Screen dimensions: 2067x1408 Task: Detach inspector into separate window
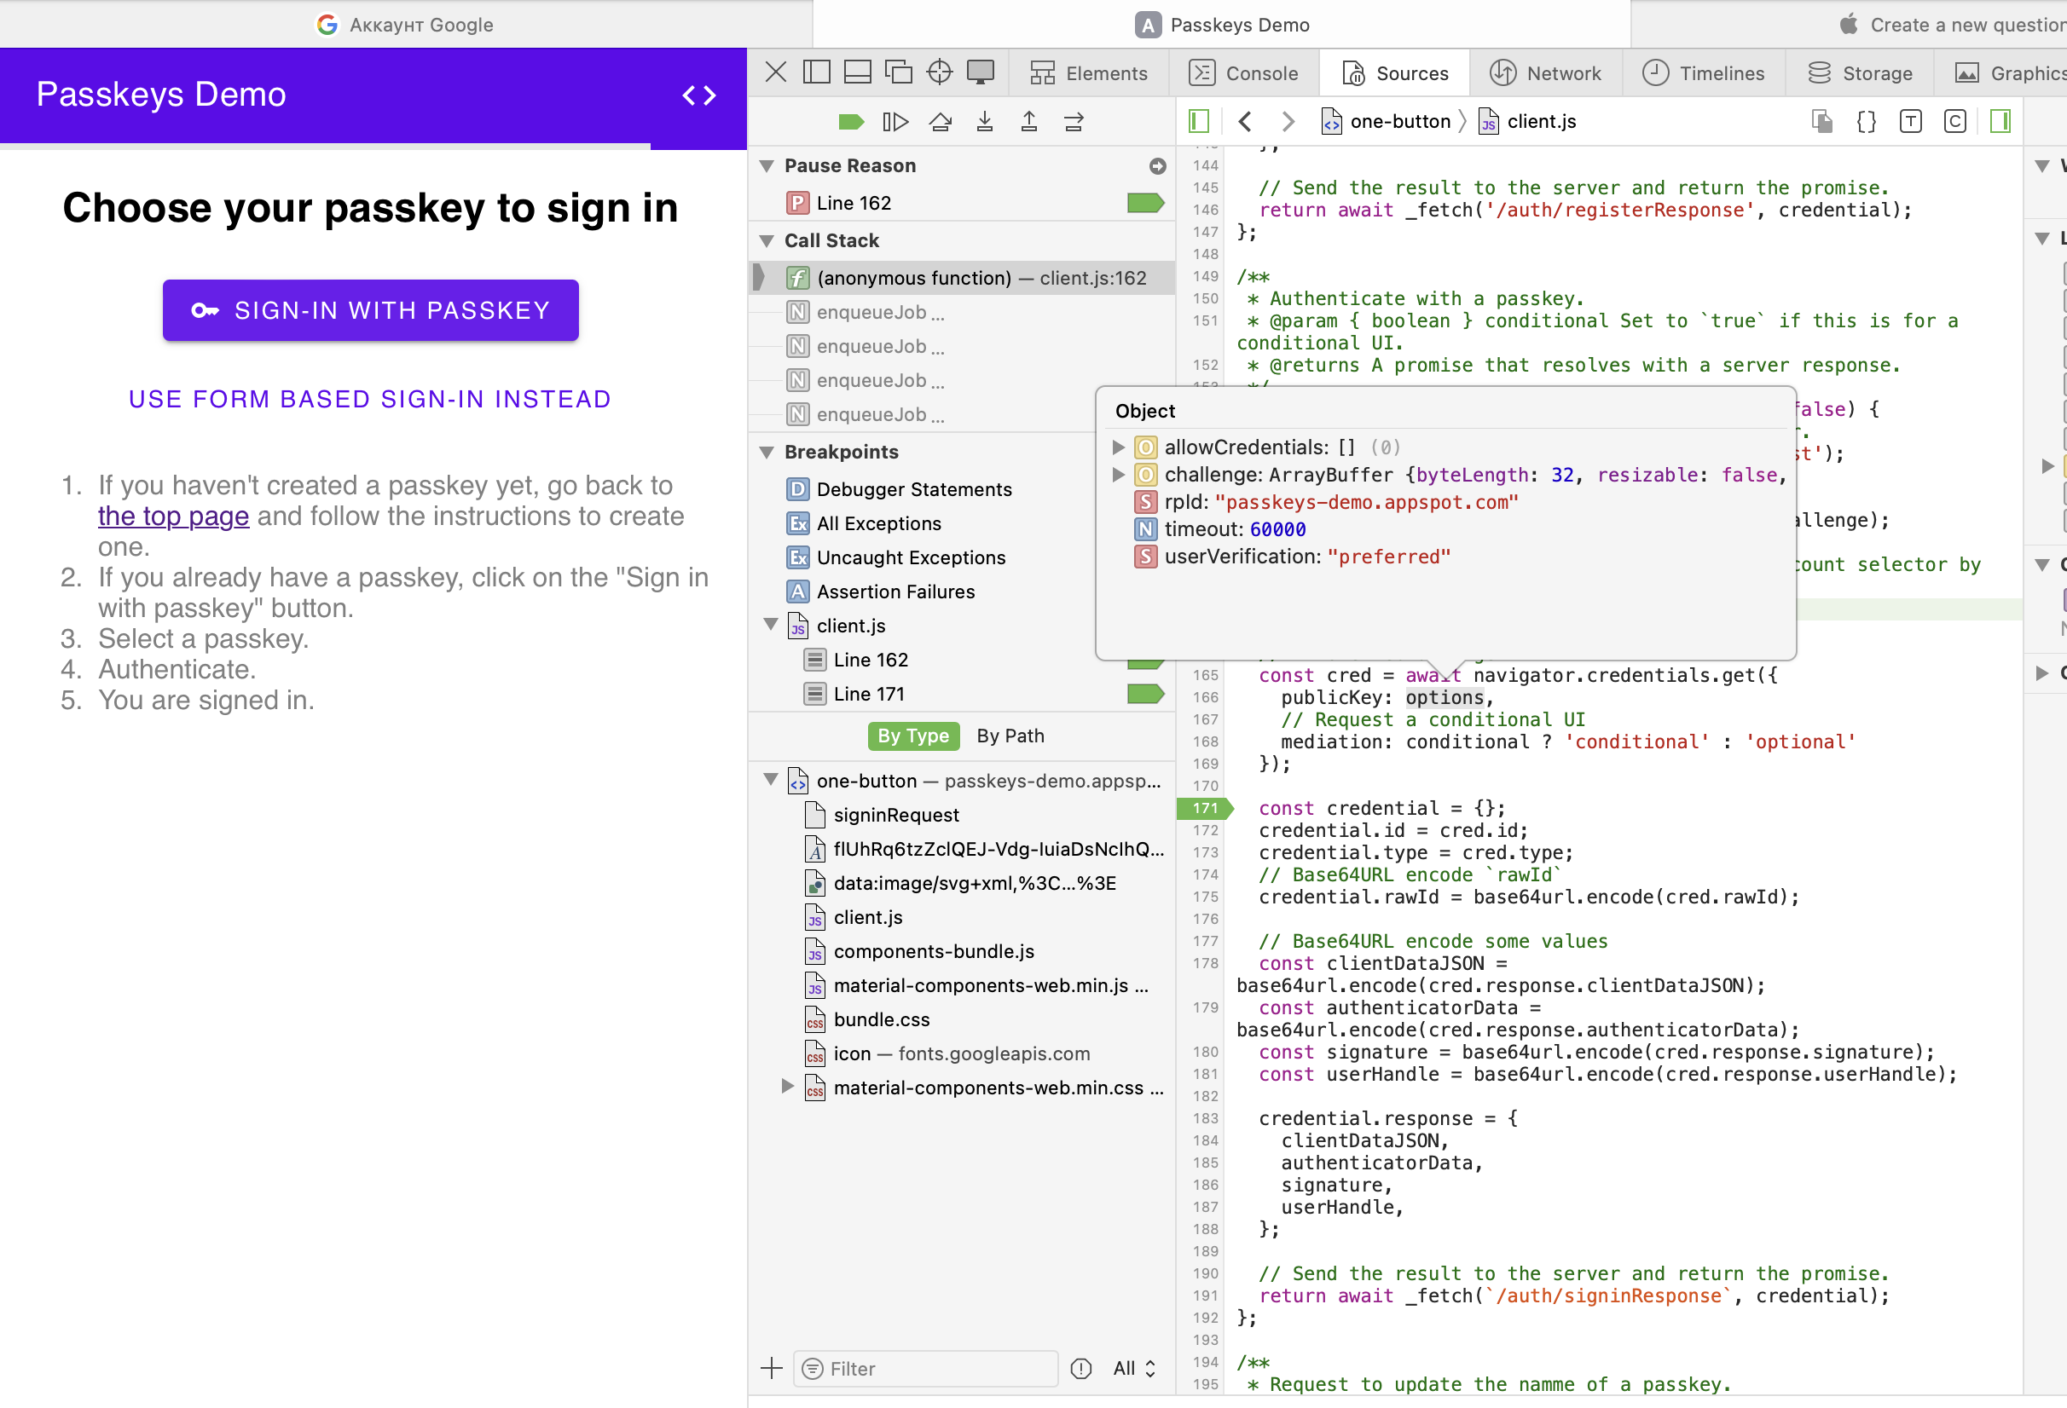pos(898,72)
